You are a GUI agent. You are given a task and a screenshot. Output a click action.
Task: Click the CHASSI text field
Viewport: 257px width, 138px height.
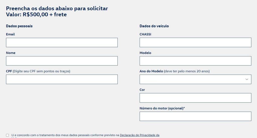coord(195,42)
